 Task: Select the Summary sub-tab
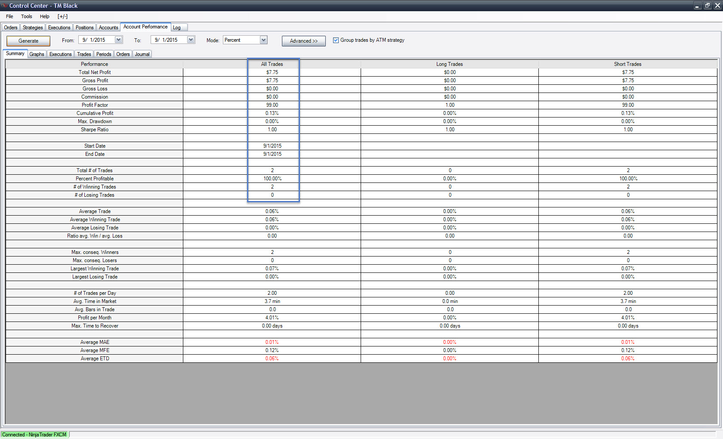[15, 53]
